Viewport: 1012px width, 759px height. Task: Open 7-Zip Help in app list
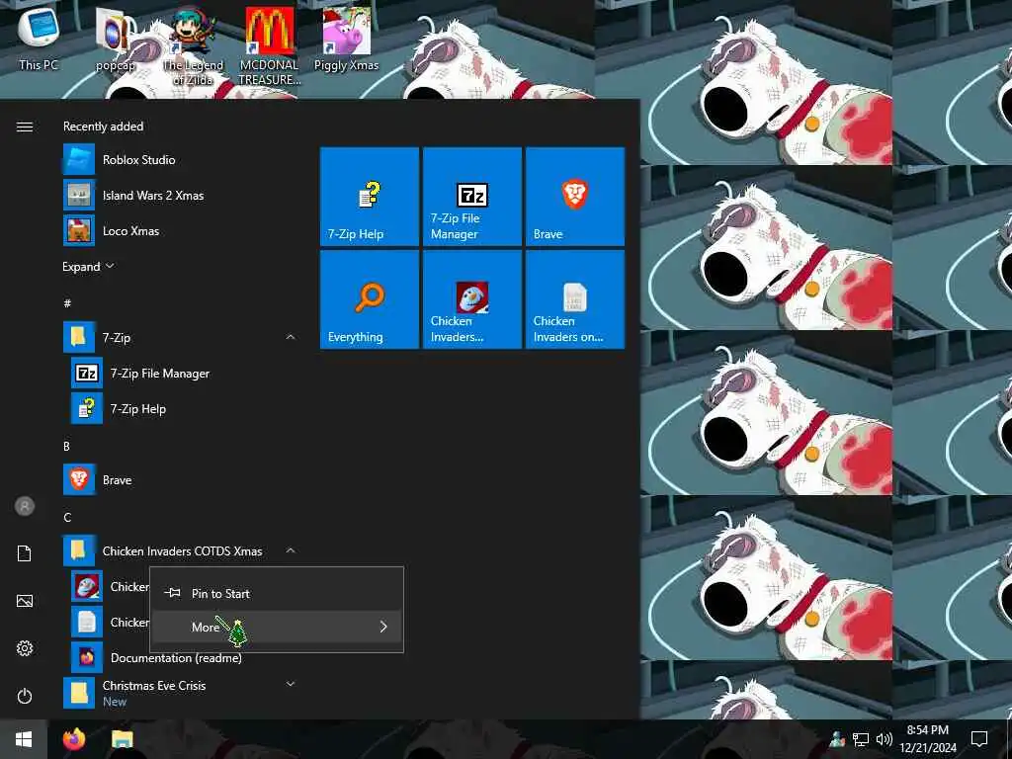[183, 408]
